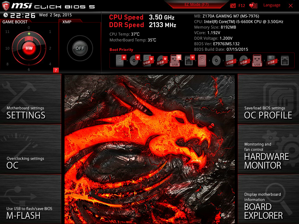This screenshot has height=224, width=299.
Task: Open the red question mark help icon
Action: (56, 70)
